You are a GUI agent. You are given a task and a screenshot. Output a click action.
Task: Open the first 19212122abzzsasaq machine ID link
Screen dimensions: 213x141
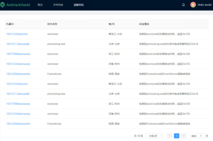[x=18, y=64]
